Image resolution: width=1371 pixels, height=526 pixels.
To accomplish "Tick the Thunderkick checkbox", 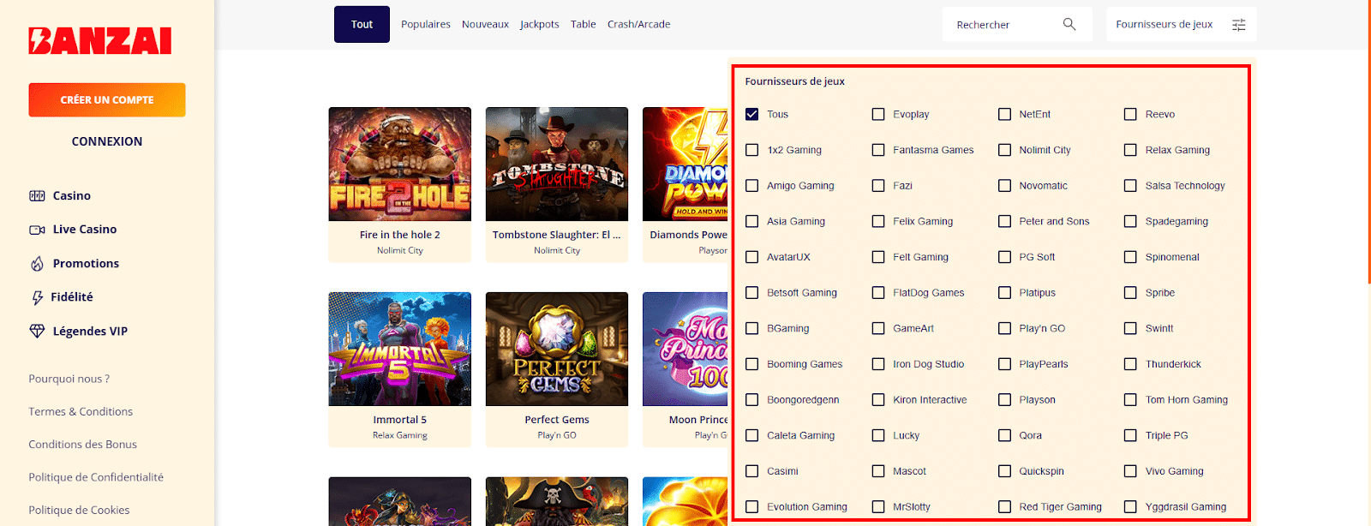I will point(1130,364).
